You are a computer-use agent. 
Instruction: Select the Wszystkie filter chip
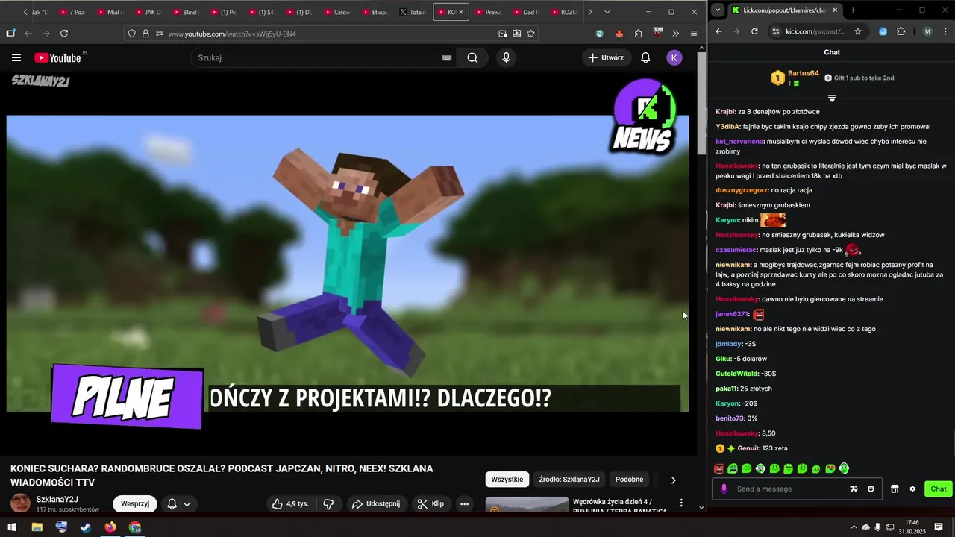507,479
